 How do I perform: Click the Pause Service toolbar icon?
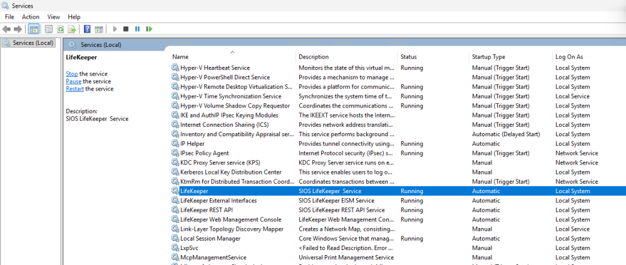coord(137,29)
